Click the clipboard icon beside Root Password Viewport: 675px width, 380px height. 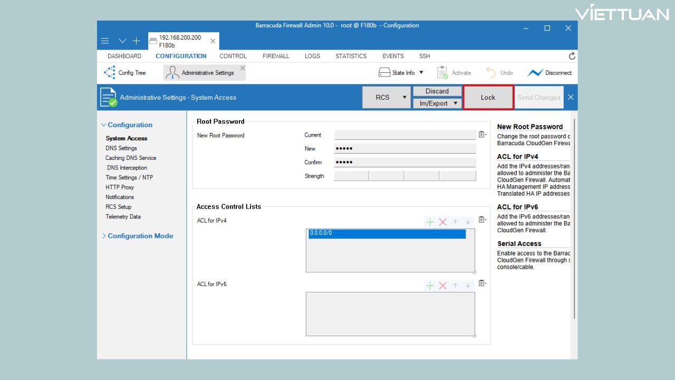pyautogui.click(x=482, y=135)
